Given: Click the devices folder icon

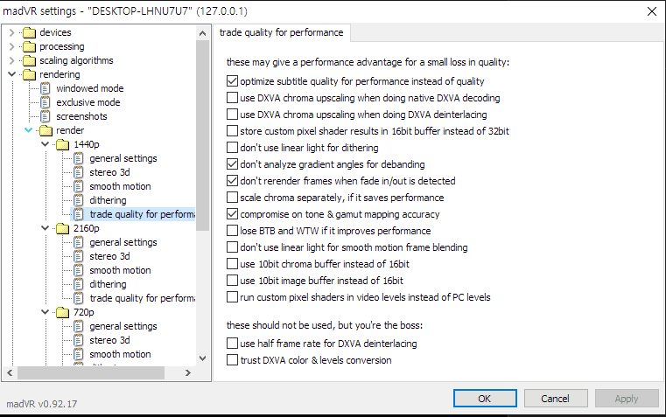Looking at the screenshot, I should click(x=29, y=32).
